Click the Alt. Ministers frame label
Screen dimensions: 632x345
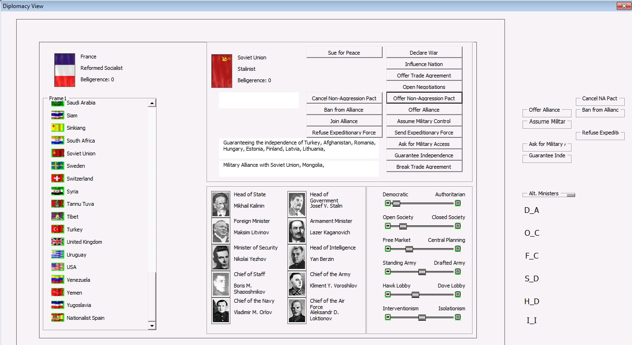[543, 193]
